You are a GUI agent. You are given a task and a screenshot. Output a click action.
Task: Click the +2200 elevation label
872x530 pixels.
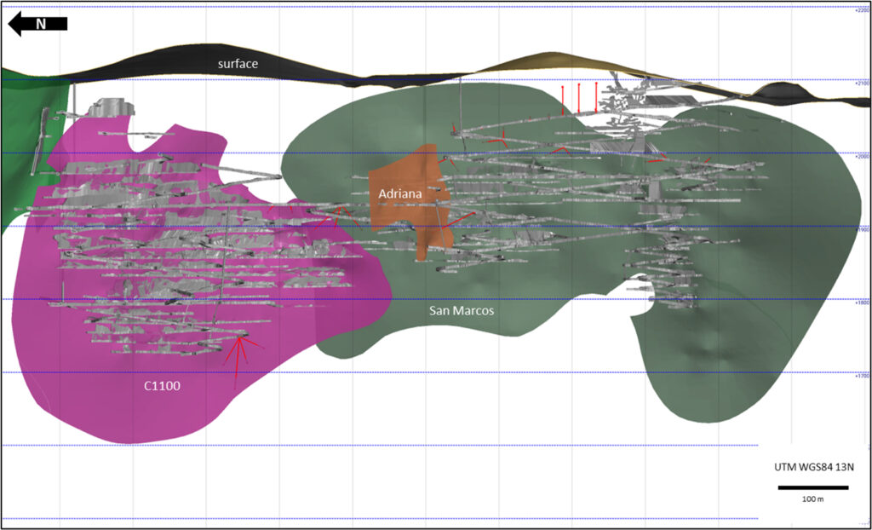click(x=861, y=10)
